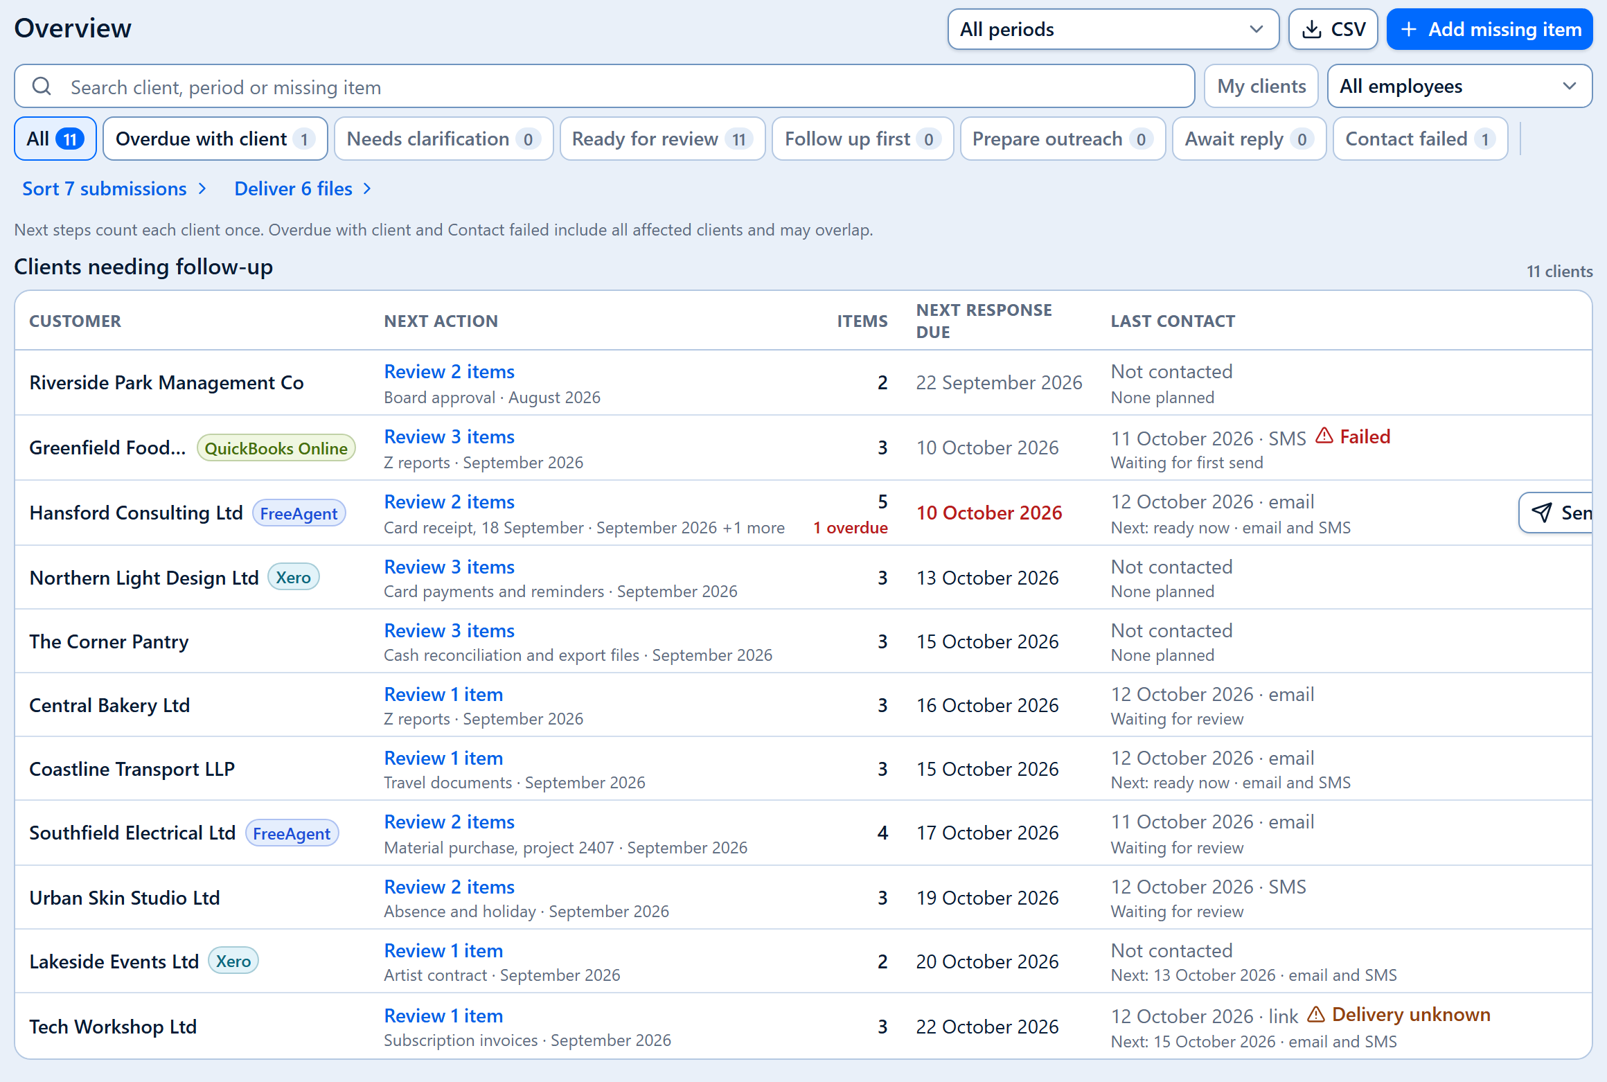
Task: Click the CSV export button
Action: point(1333,29)
